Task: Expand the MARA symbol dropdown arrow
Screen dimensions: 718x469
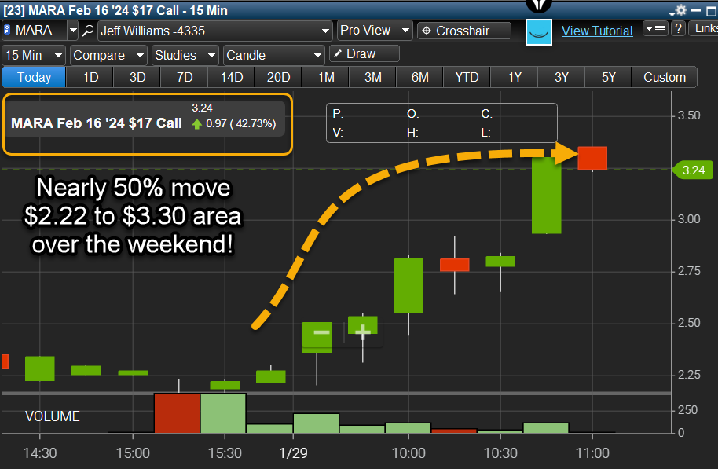Action: coord(73,31)
